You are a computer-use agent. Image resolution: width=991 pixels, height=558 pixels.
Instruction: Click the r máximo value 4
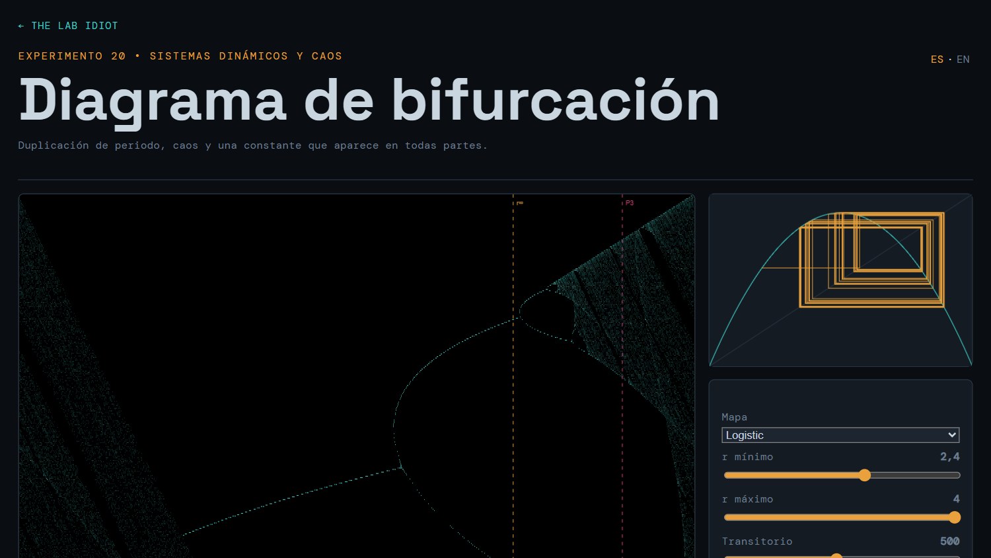957,499
